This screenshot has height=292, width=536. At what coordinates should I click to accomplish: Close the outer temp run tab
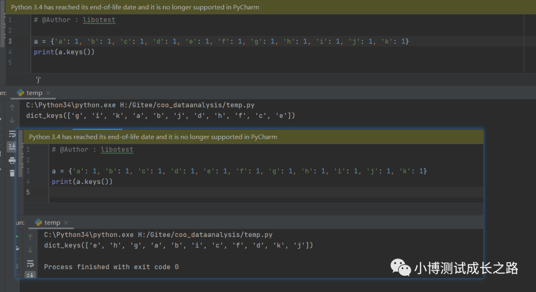pyautogui.click(x=48, y=93)
